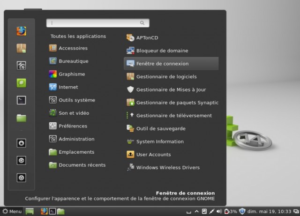This screenshot has width=300, height=216.
Task: Launch Firefox from the favorites sidebar
Action: coord(21,31)
